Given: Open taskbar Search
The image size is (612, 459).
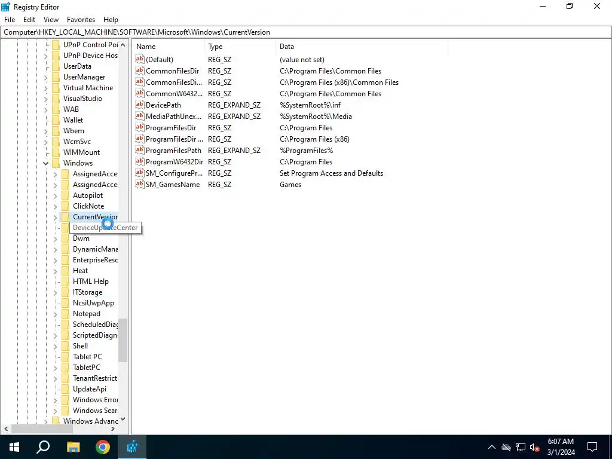Looking at the screenshot, I should click(43, 447).
